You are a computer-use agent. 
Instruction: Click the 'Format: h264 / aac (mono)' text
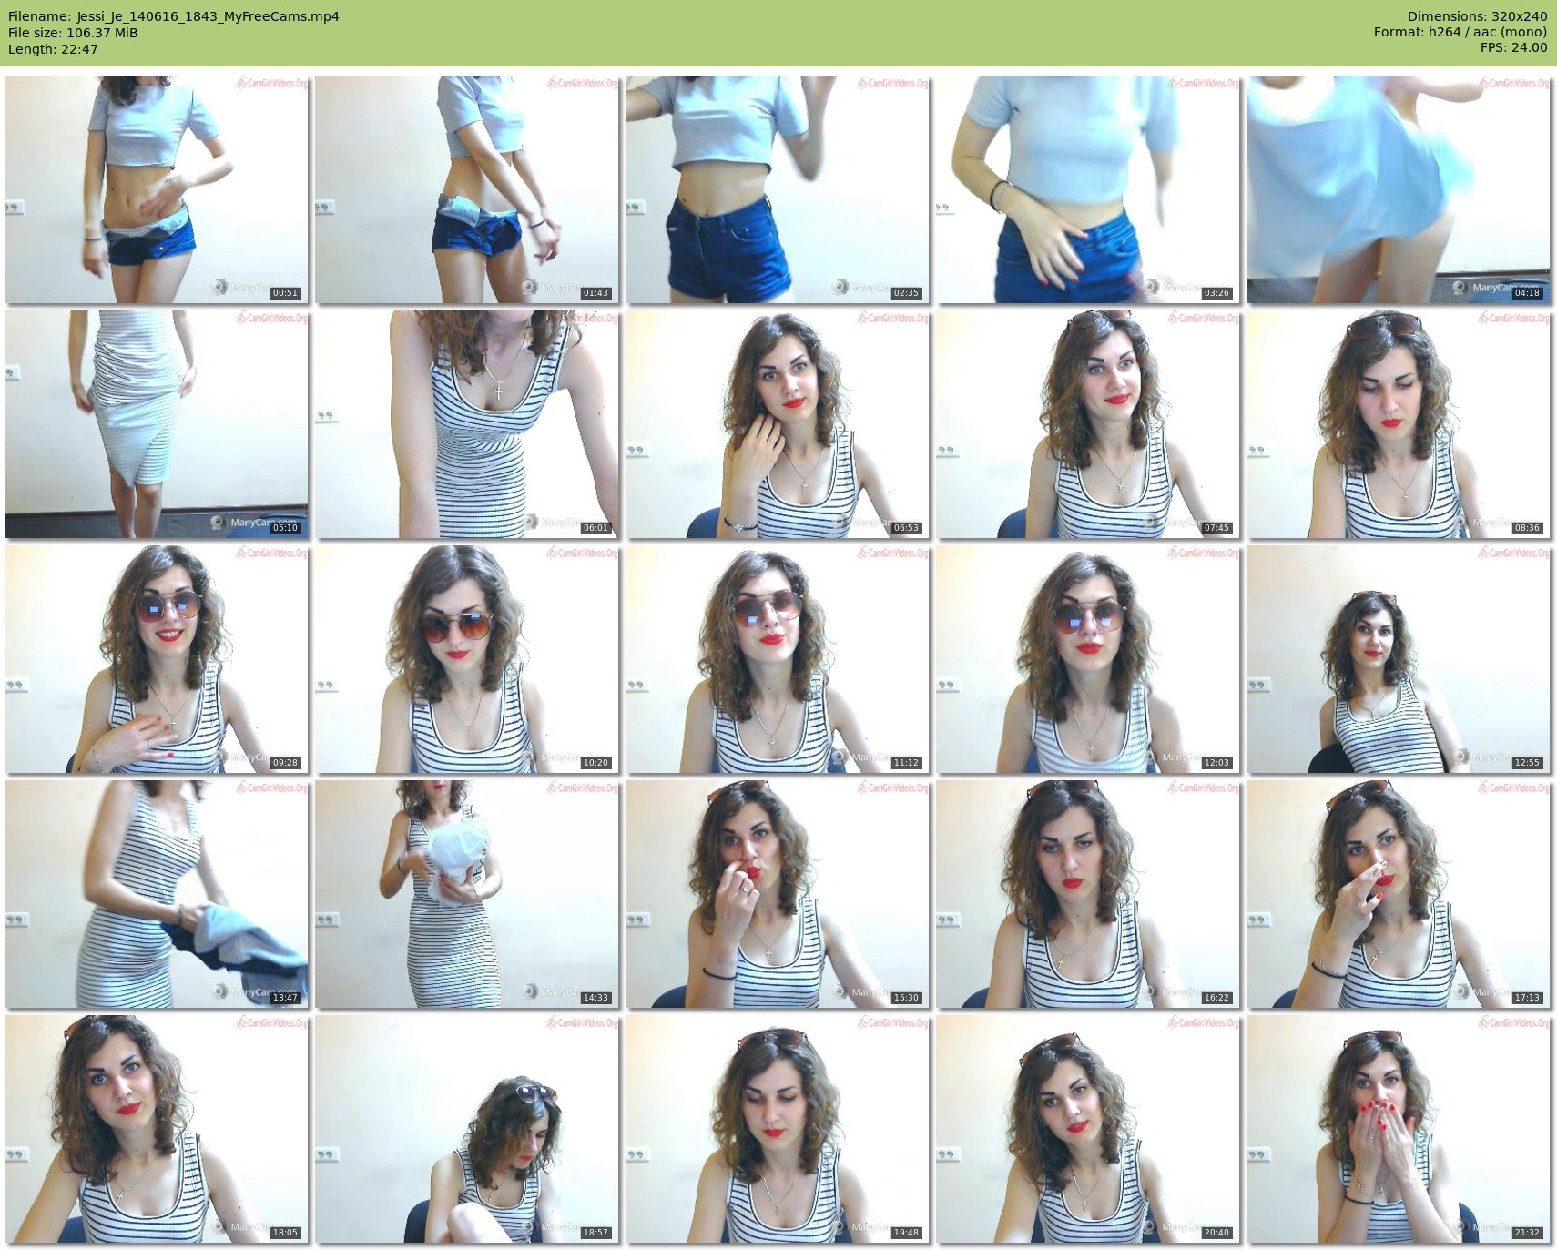[1460, 33]
